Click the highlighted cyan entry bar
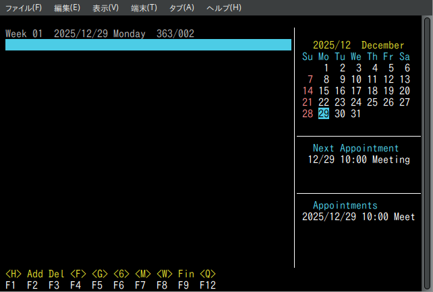Screen dimensions: 433x292 (148, 45)
